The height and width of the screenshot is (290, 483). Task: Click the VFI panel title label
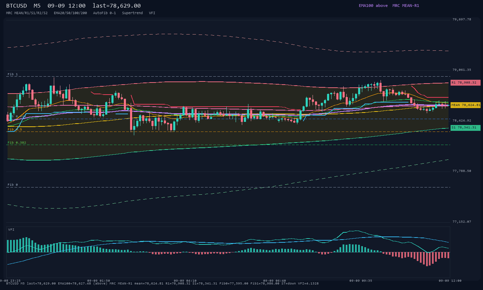[11, 230]
